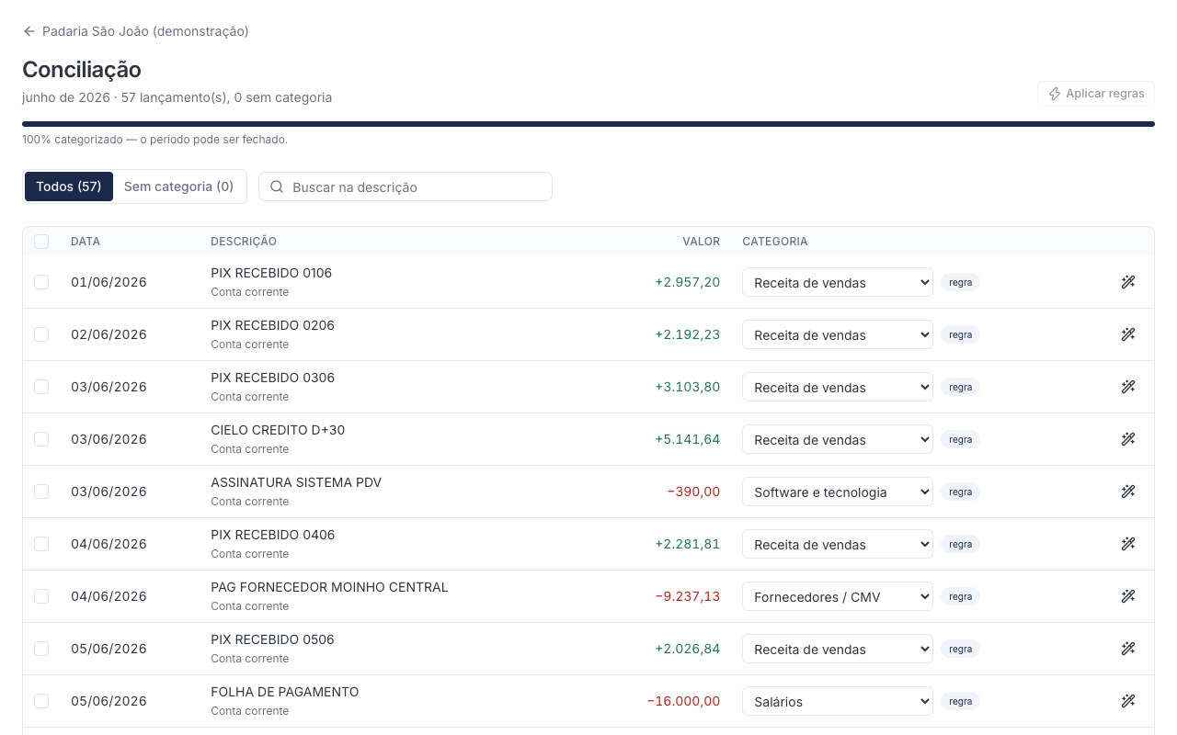The image size is (1177, 735).
Task: Click the DATA column header
Action: pos(86,242)
